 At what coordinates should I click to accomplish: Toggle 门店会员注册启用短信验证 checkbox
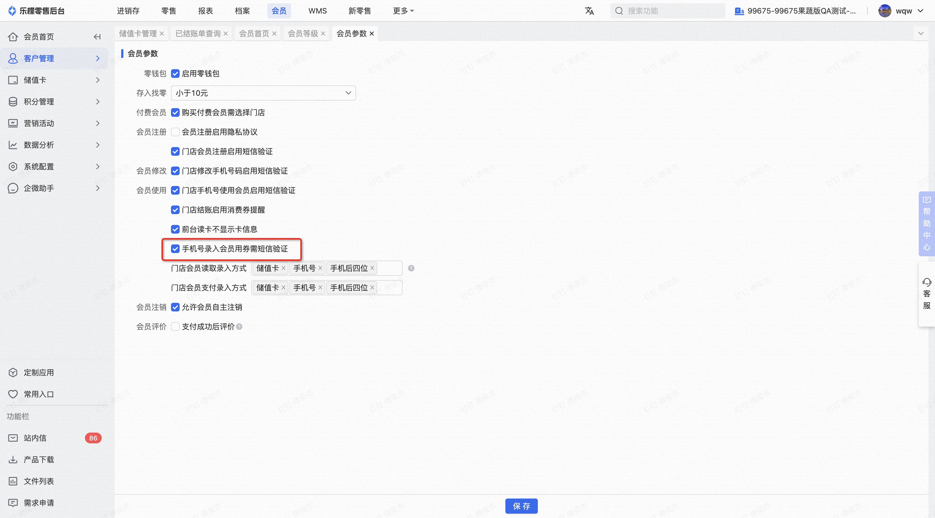pos(175,151)
